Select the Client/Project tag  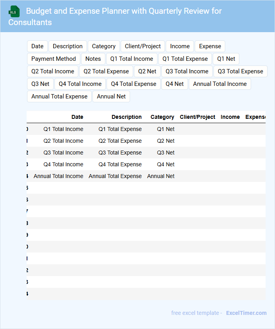point(143,46)
